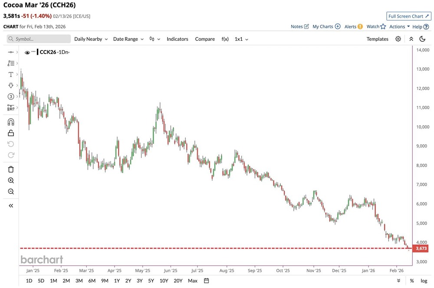Open the Daily Nearby dropdown
Image resolution: width=434 pixels, height=288 pixels.
91,39
